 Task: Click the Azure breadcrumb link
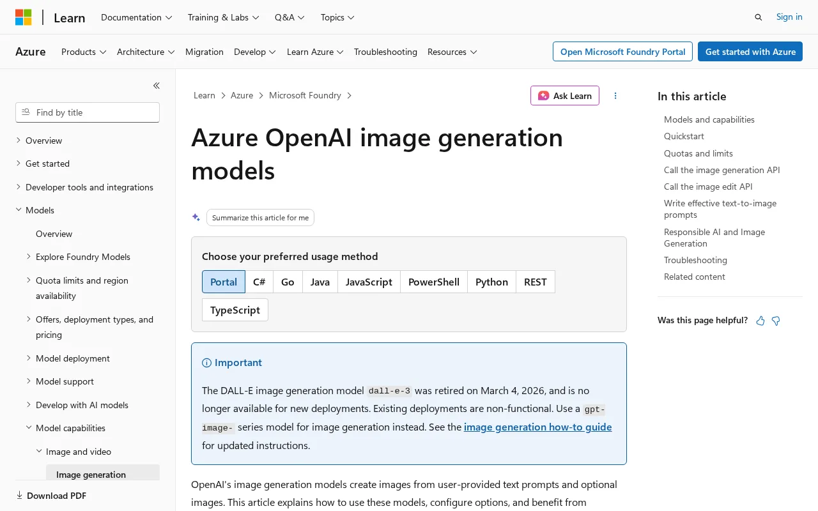(x=242, y=95)
